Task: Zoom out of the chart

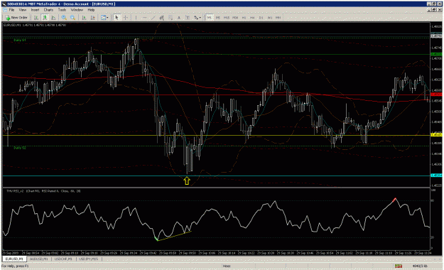Action: [x=72, y=18]
